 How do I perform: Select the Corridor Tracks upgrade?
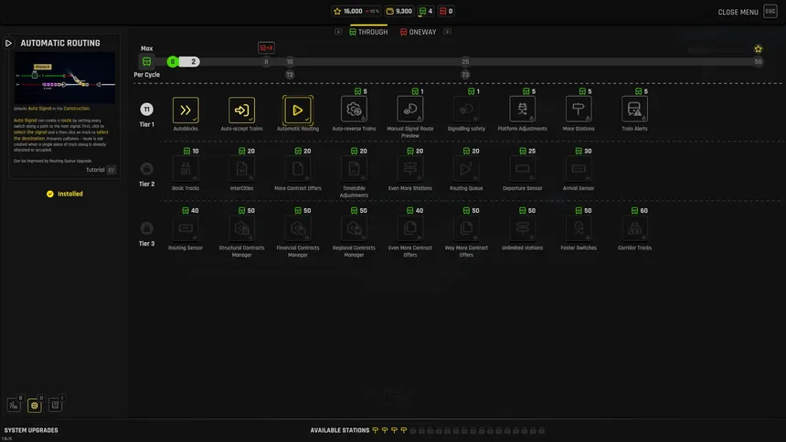(x=634, y=228)
